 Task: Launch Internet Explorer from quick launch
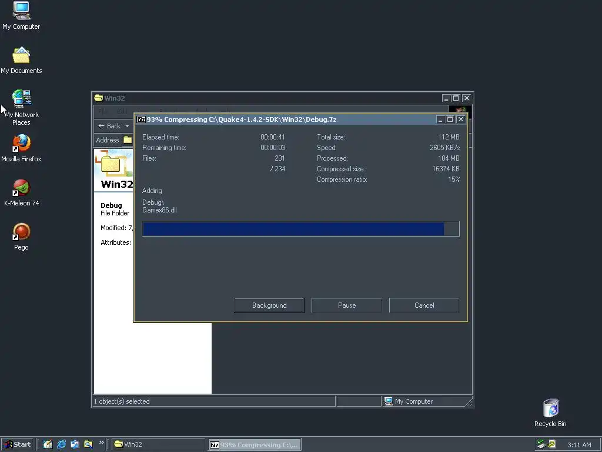61,444
